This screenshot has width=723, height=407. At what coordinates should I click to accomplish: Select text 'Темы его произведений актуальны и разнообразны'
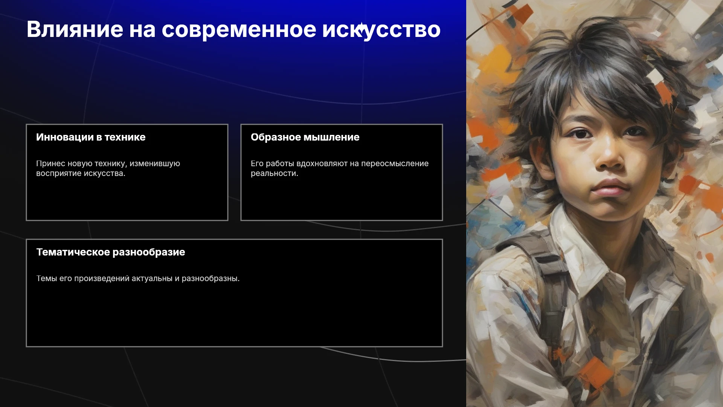click(138, 278)
